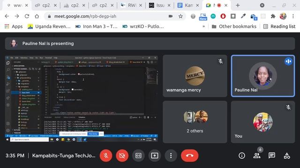Switch to the second cp2 tab
Viewport: 300px width, 168px height.
(x=75, y=6)
